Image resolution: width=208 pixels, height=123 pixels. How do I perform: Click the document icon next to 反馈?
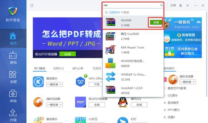point(180,6)
